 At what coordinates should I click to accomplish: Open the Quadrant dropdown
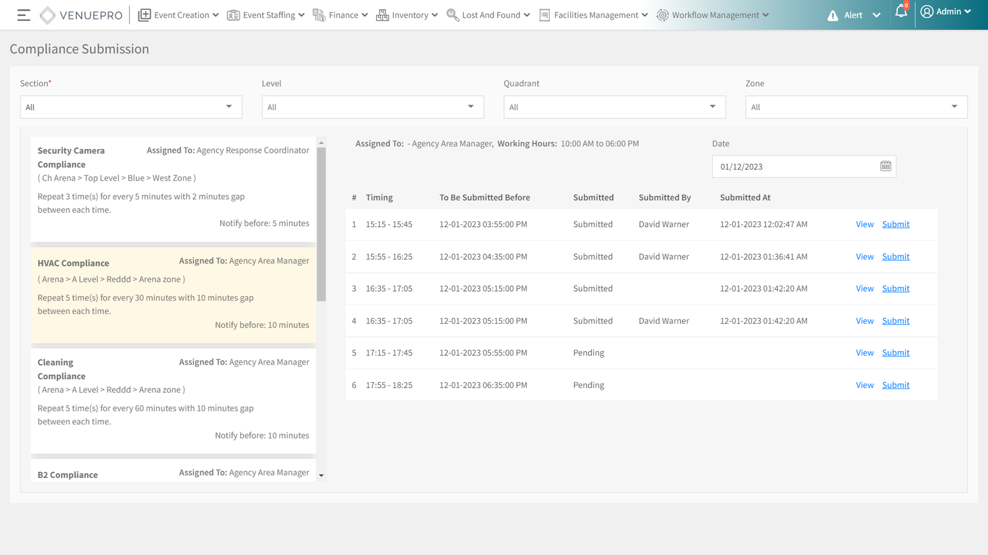point(614,107)
